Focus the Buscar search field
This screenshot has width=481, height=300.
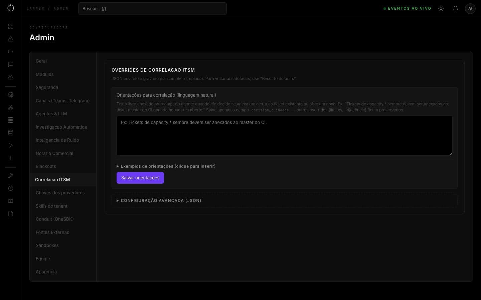152,9
